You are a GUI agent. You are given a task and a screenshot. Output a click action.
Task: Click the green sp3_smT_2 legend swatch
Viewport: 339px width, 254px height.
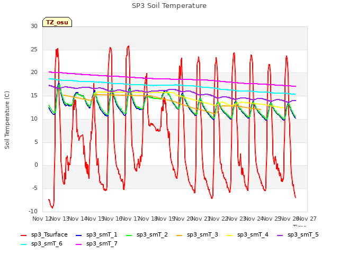pos(129,235)
